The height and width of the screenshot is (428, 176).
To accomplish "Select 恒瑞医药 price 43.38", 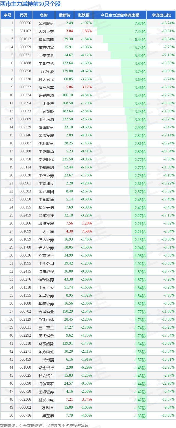I will click(68, 279).
